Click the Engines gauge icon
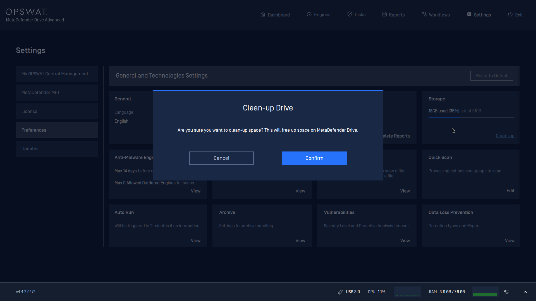This screenshot has height=301, width=536. point(309,15)
